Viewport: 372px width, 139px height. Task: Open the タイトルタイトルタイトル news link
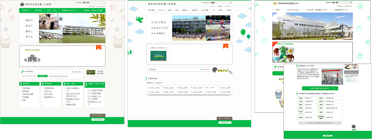[x=58, y=76]
